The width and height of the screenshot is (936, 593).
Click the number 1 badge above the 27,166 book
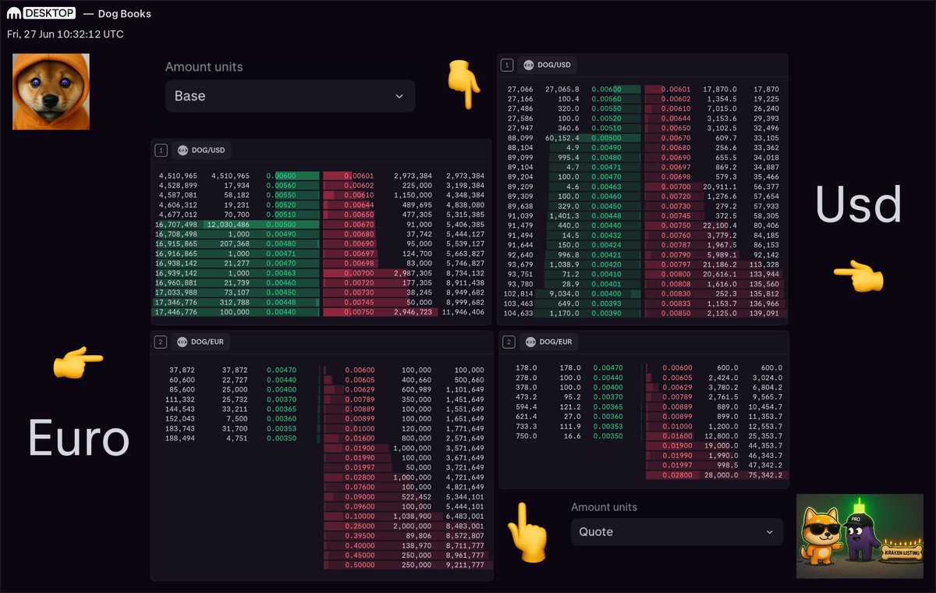507,66
